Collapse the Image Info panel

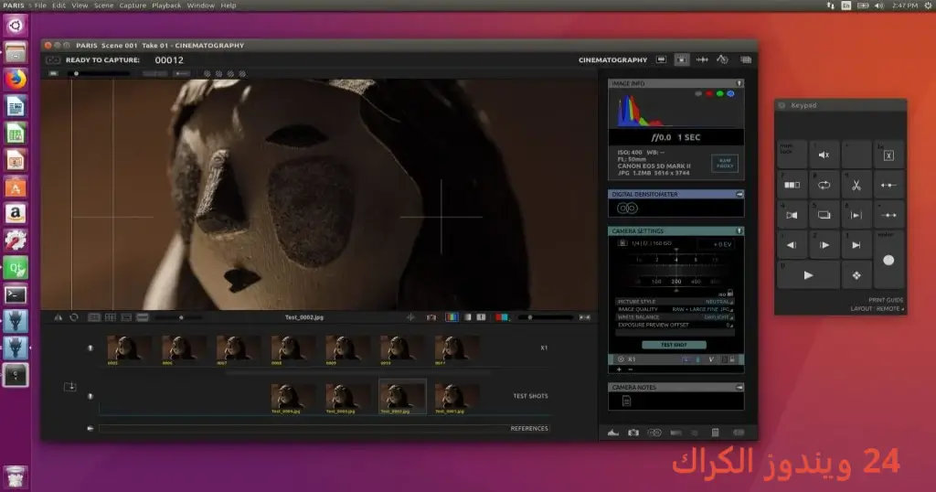pos(739,83)
